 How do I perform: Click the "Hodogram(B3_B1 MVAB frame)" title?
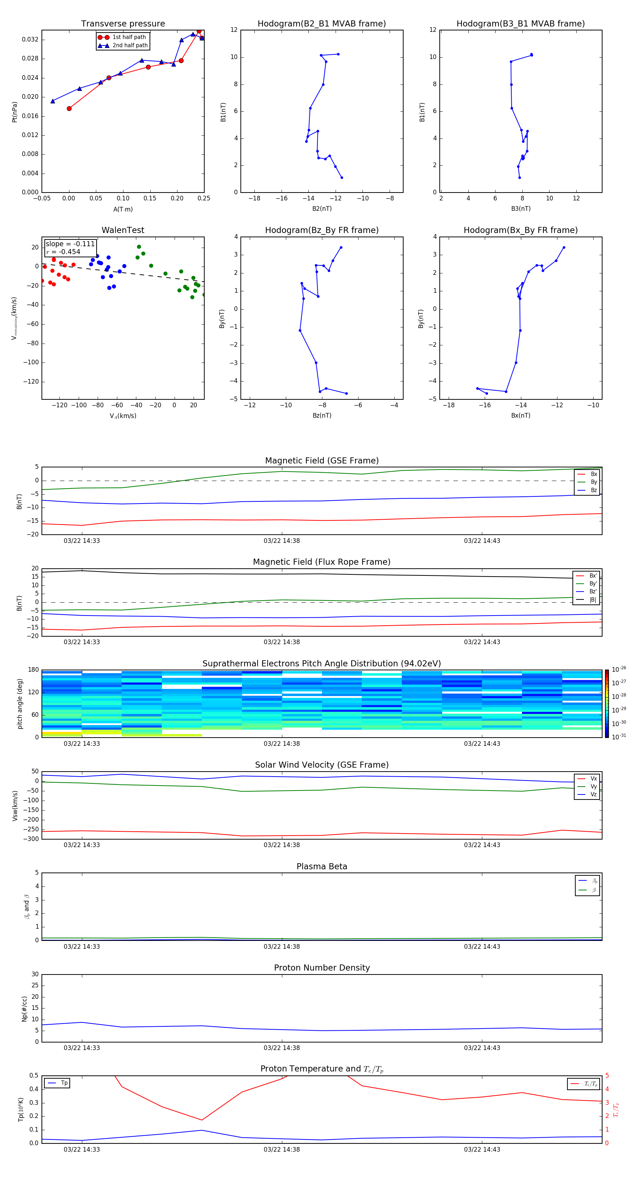coord(521,24)
